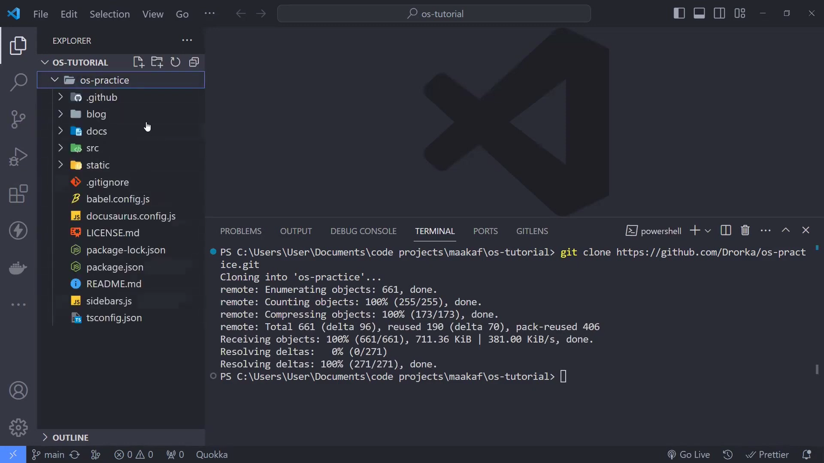824x463 pixels.
Task: Refresh the Explorer file tree
Action: [175, 62]
